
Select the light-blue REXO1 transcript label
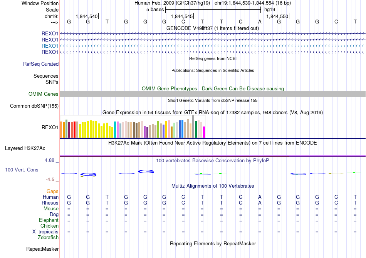[x=50, y=46]
